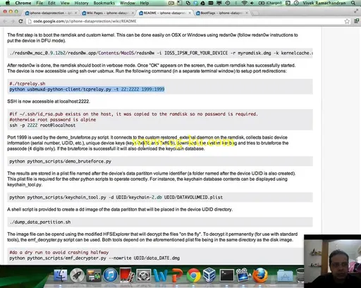This screenshot has width=361, height=288.
Task: Click the highlighted tcprelay.py command line
Action: [87, 89]
